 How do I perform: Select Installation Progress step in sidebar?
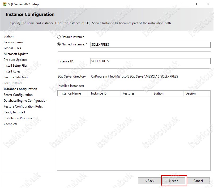[18, 118]
